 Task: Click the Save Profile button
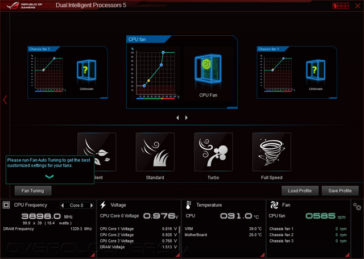pos(340,191)
